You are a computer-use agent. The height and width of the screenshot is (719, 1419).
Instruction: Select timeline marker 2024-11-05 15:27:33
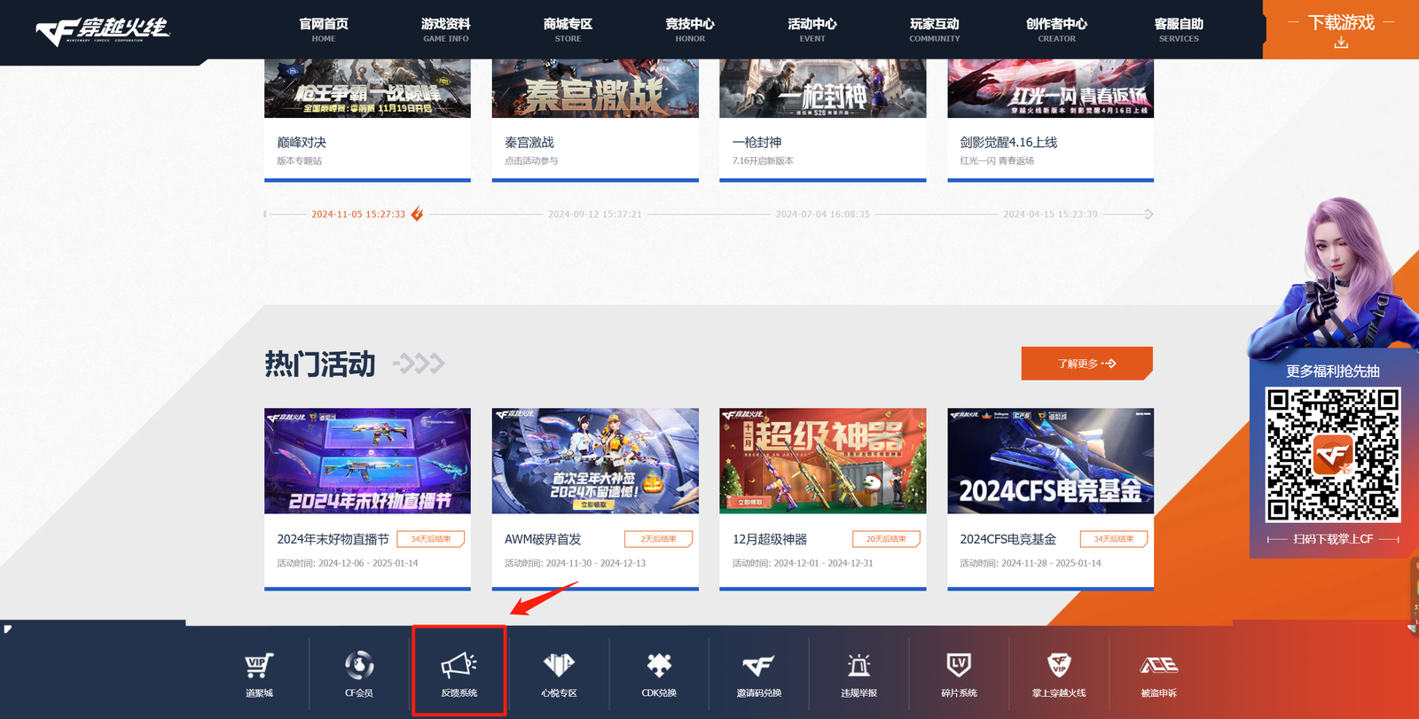point(358,215)
